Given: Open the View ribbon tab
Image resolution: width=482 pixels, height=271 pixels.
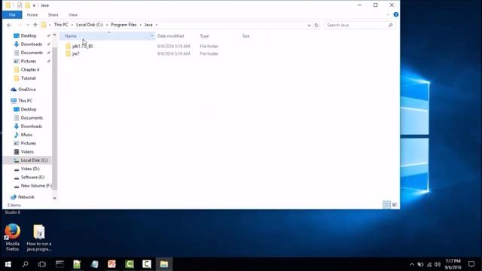Looking at the screenshot, I should pyautogui.click(x=73, y=15).
